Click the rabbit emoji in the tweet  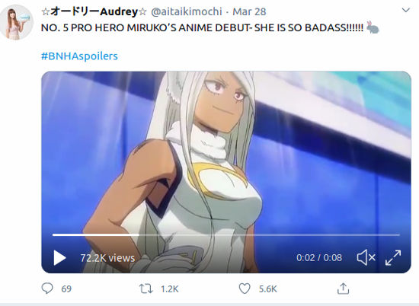point(373,27)
